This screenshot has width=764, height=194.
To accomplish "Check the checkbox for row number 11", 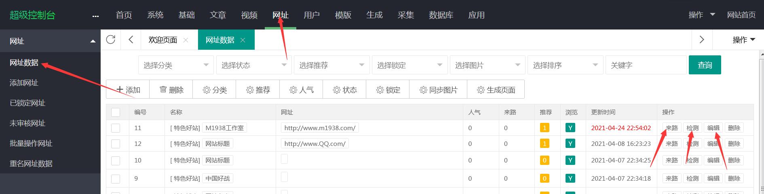I will pyautogui.click(x=116, y=128).
